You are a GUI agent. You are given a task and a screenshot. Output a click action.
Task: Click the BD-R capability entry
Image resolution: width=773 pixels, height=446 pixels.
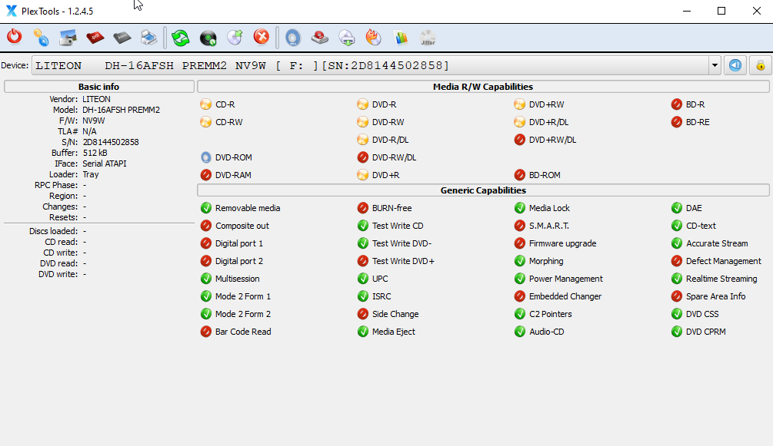coord(688,104)
